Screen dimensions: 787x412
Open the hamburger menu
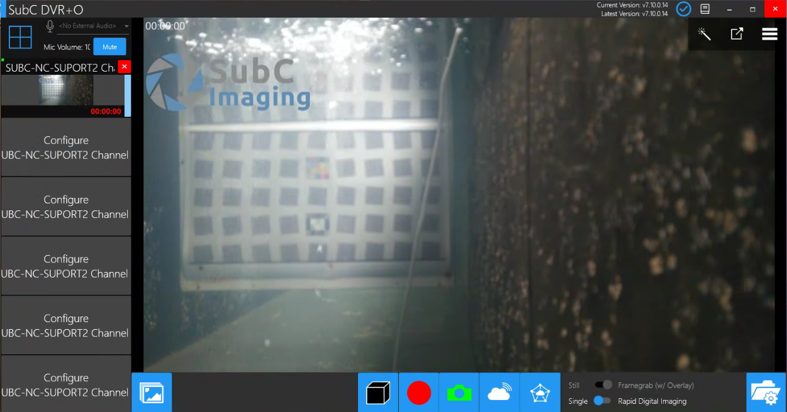[769, 34]
